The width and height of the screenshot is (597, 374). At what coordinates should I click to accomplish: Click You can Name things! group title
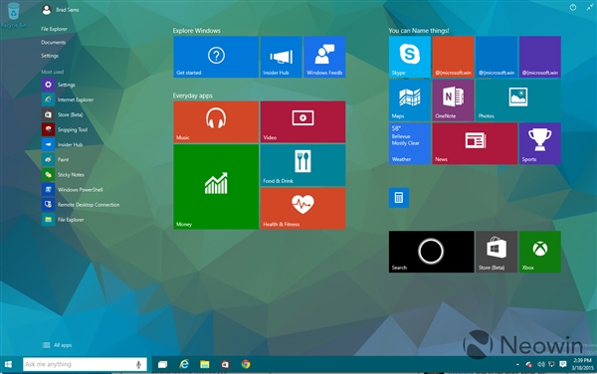(x=419, y=31)
